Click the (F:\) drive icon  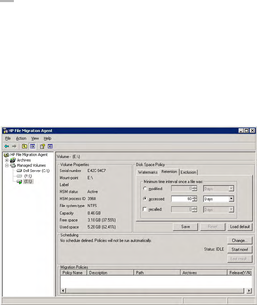(x=19, y=176)
